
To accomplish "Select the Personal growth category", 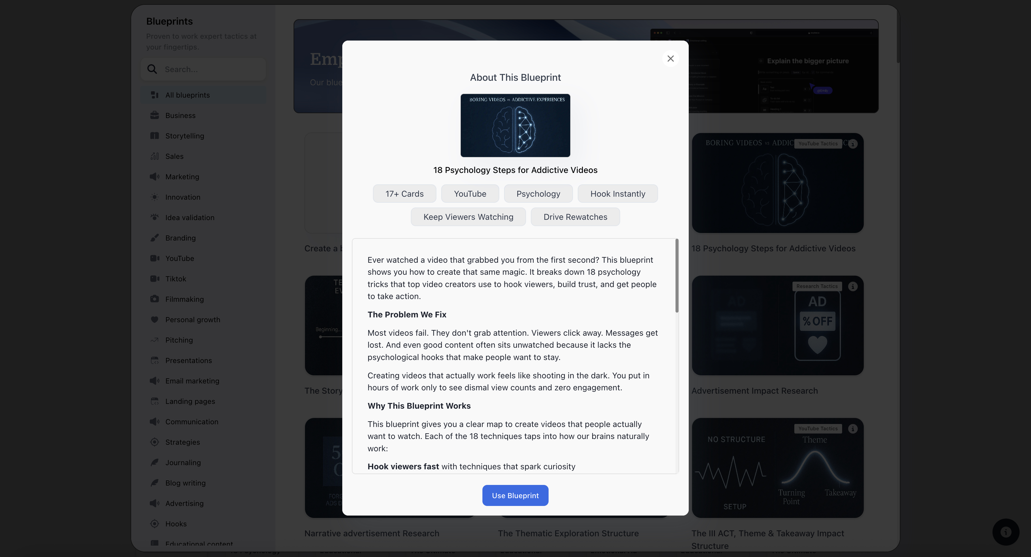I will click(x=192, y=320).
